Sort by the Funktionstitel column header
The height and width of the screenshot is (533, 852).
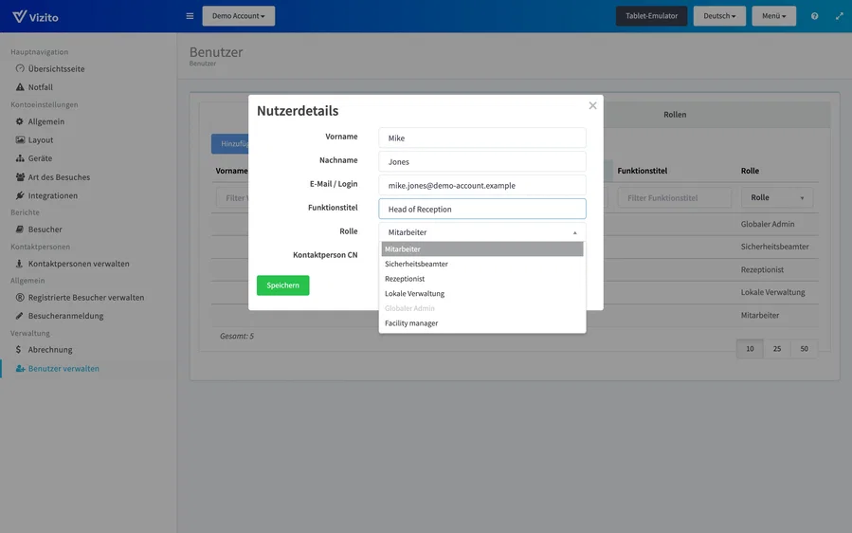pyautogui.click(x=643, y=171)
